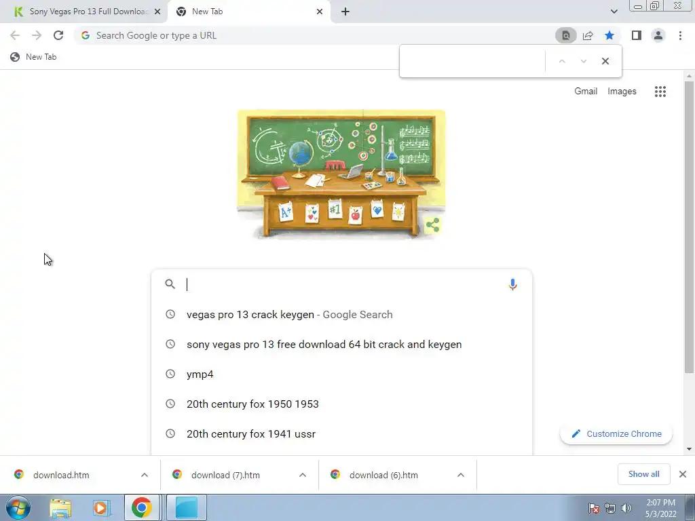Open Windows Media Player from taskbar

100,508
